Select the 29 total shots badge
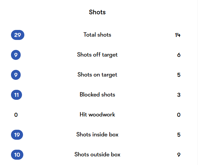Viewport: 198px width, 165px height. [x=18, y=35]
